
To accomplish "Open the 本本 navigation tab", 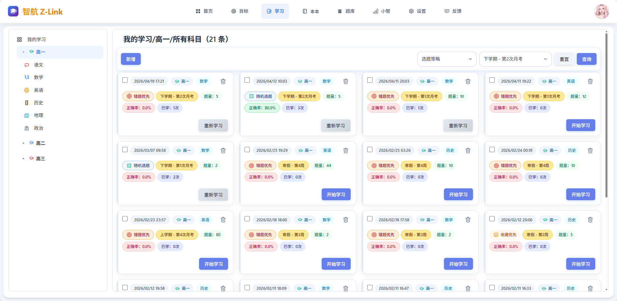I will pyautogui.click(x=311, y=11).
